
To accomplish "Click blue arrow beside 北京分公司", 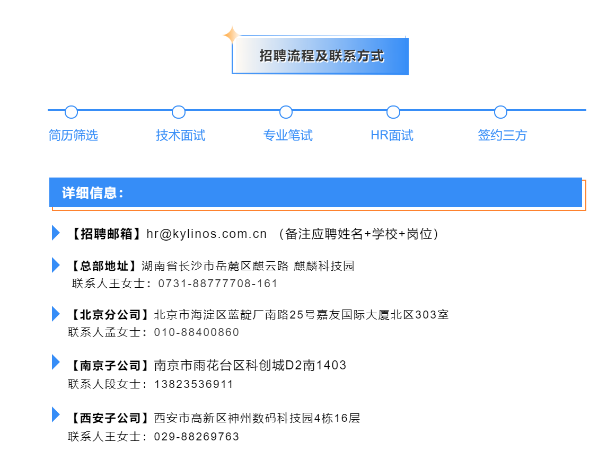I will coord(56,314).
